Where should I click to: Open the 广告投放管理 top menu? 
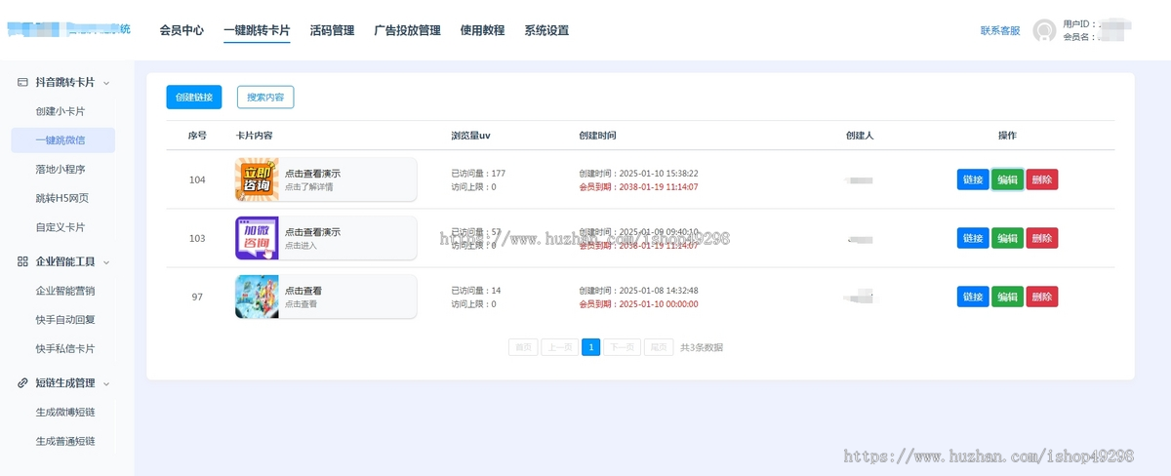[x=407, y=30]
